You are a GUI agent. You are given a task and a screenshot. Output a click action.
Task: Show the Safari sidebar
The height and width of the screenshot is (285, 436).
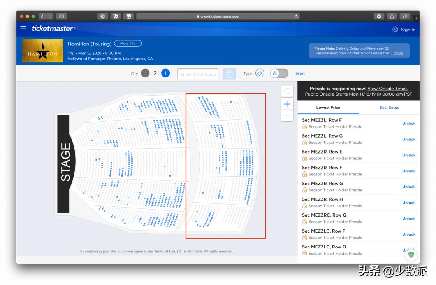[x=62, y=16]
